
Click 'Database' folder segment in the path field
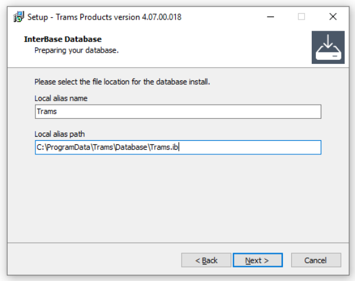[x=130, y=147]
